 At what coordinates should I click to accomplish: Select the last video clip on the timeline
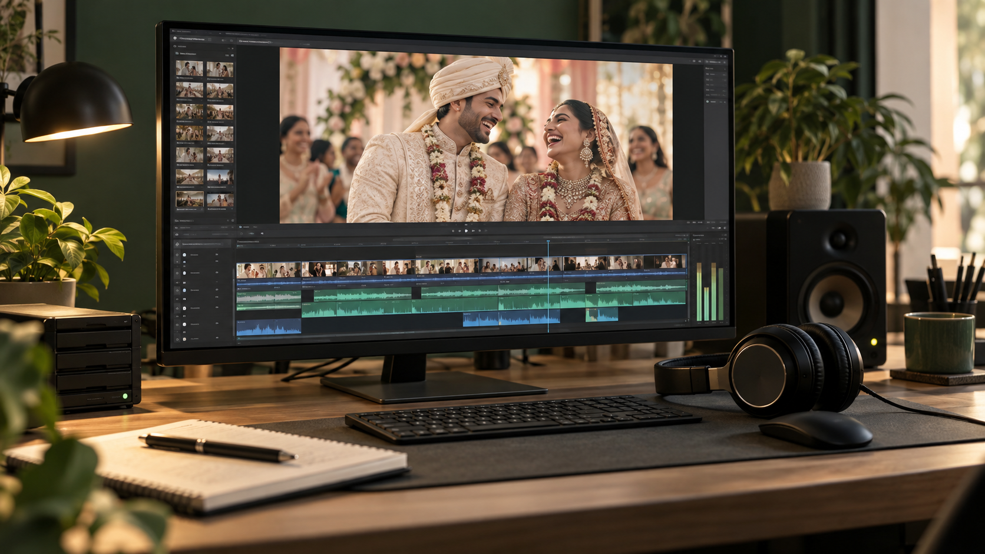(x=665, y=261)
